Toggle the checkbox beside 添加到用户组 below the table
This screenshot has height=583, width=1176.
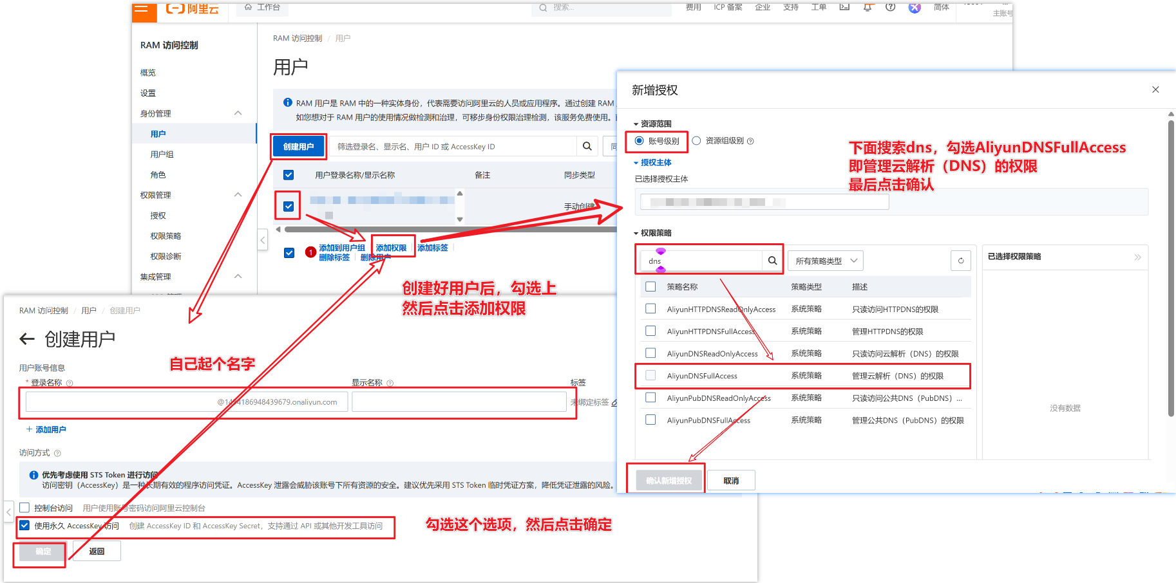point(289,253)
